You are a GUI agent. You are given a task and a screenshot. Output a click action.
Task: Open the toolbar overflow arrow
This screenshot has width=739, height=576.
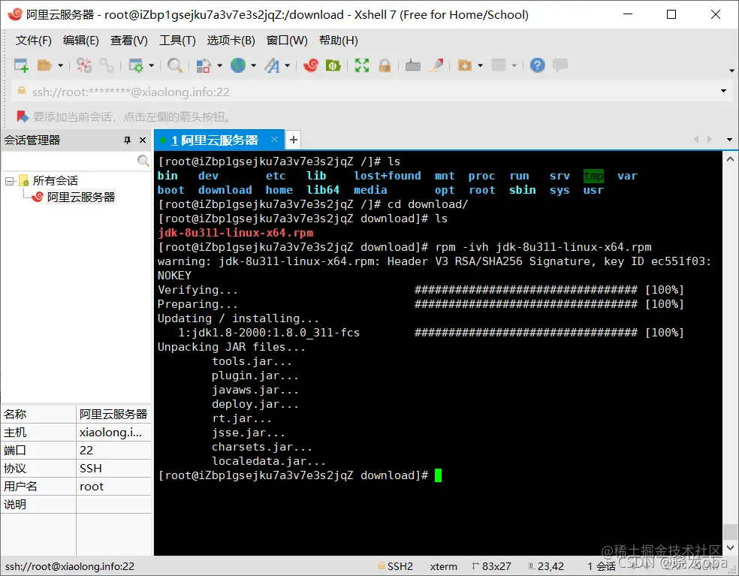pyautogui.click(x=731, y=71)
